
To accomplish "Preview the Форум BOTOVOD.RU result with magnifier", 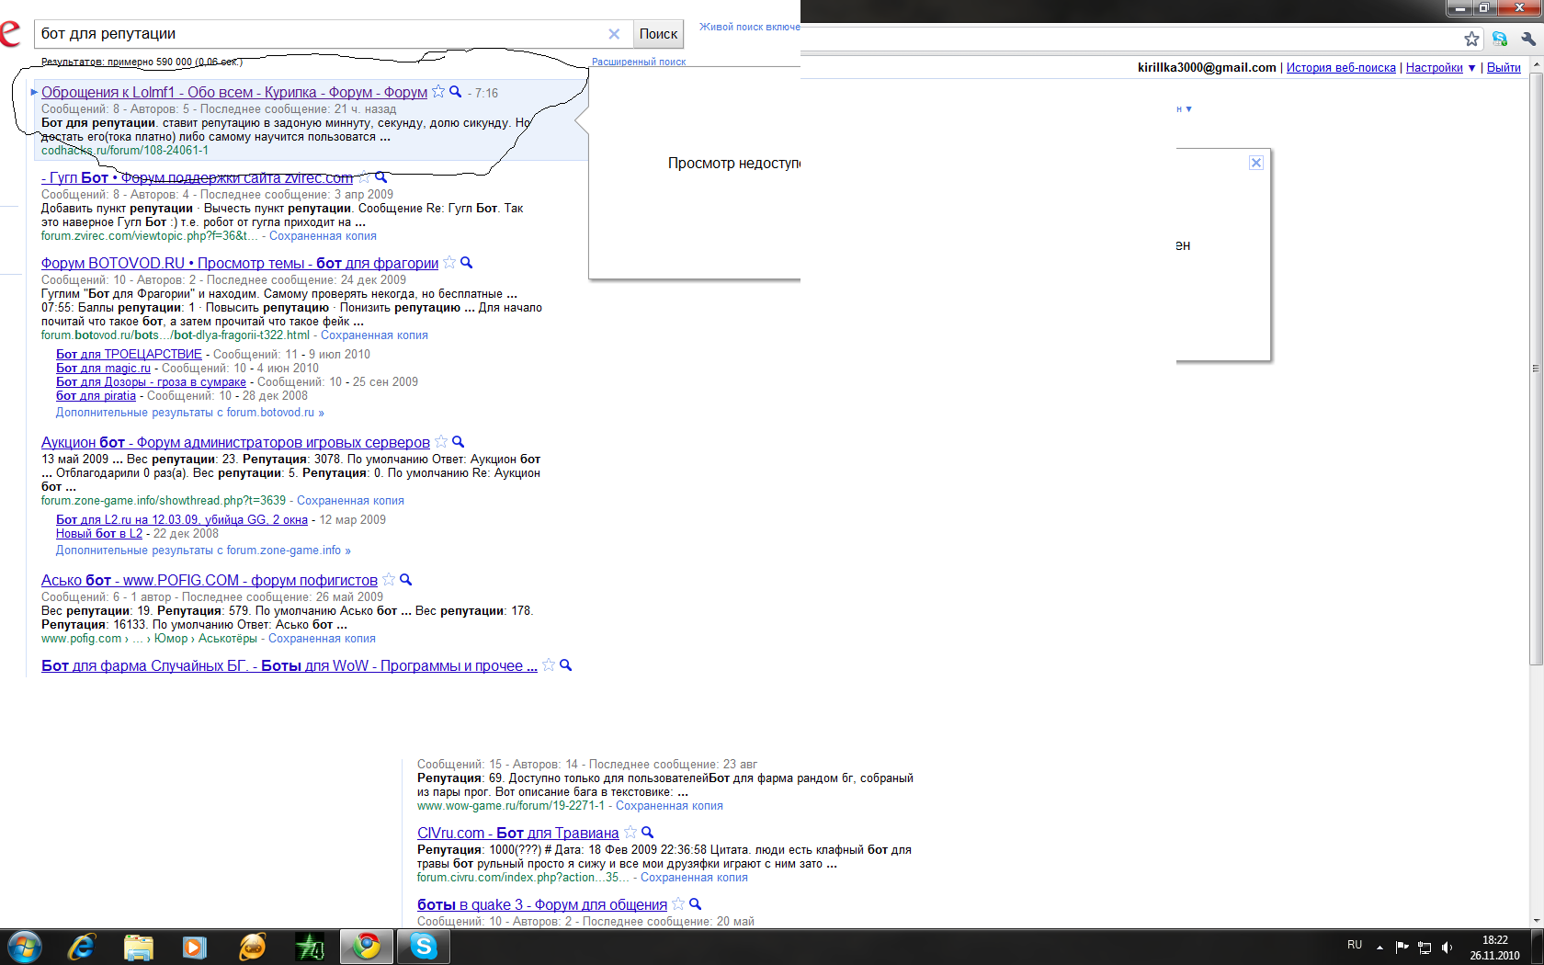I will pyautogui.click(x=466, y=263).
